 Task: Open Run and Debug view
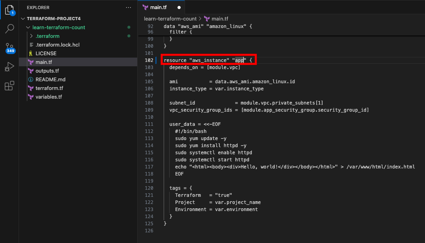click(9, 67)
